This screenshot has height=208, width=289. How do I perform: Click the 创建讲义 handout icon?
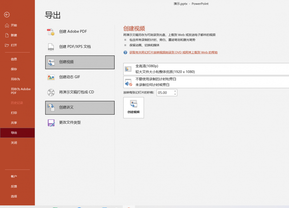pos(51,107)
